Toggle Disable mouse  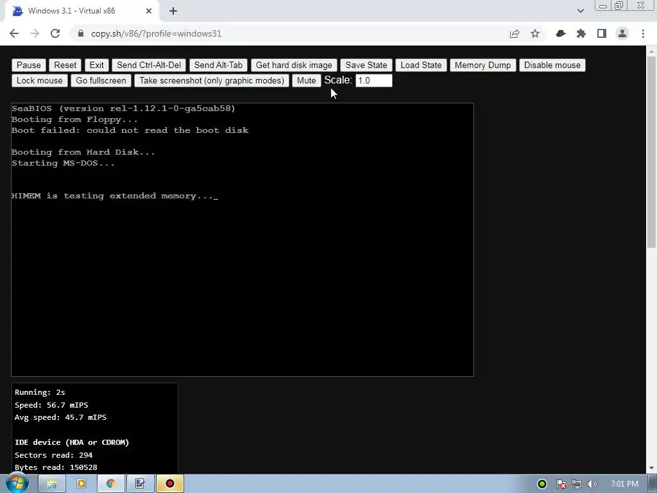pos(552,65)
